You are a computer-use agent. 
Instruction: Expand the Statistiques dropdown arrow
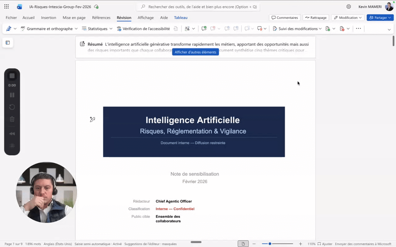[x=111, y=29]
